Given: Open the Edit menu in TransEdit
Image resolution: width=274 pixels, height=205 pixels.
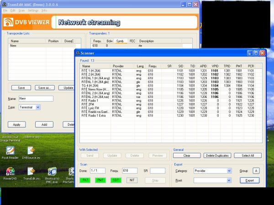Looking at the screenshot, I should point(13,10).
